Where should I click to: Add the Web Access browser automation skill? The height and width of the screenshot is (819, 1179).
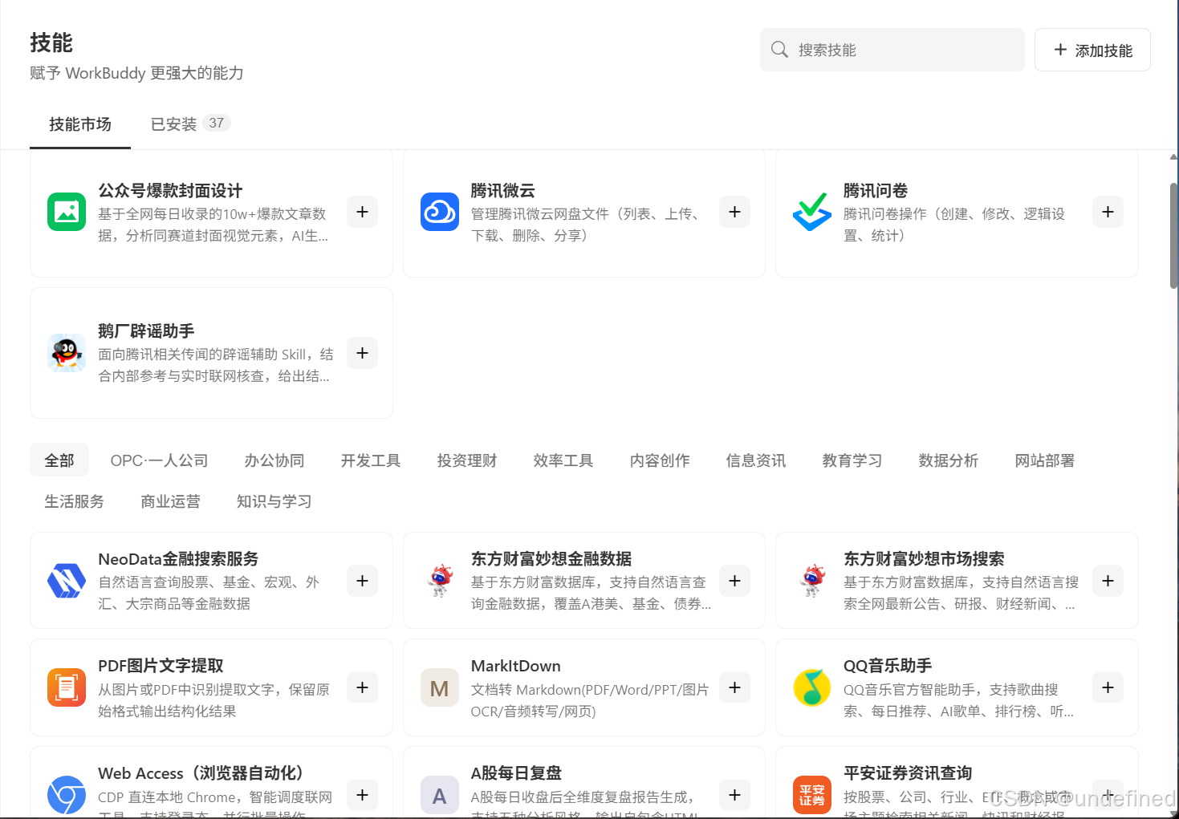point(362,795)
